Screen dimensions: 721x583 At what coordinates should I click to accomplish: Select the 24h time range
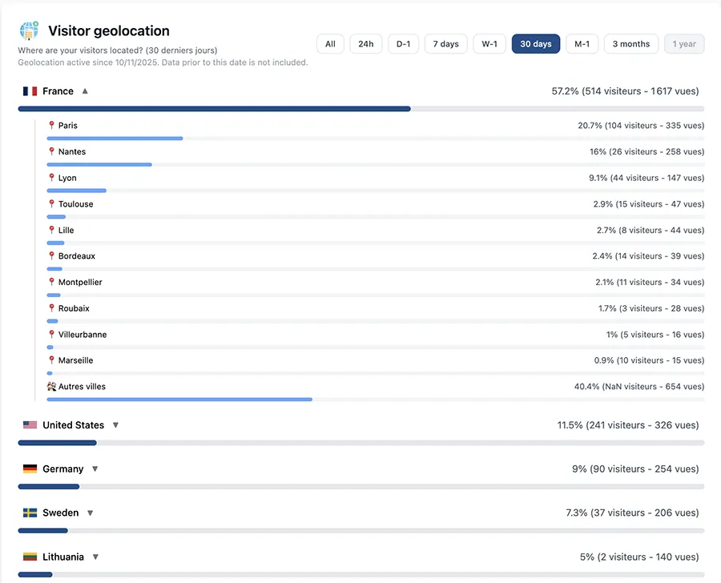pyautogui.click(x=365, y=44)
